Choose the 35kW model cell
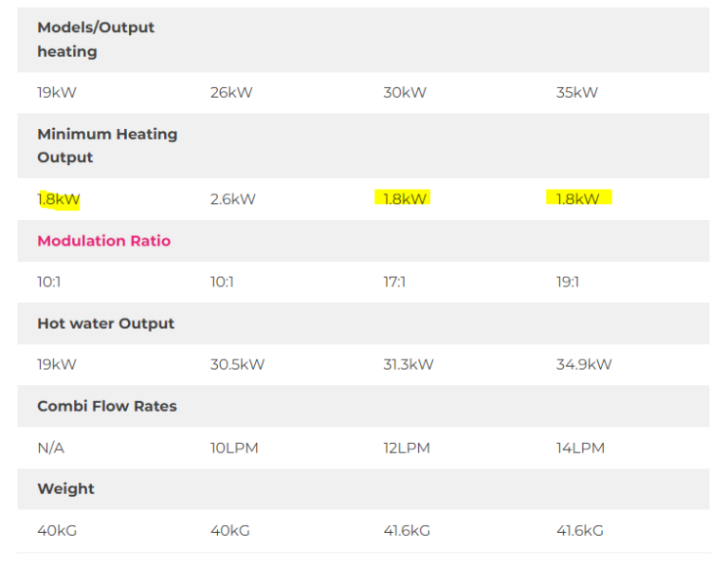The height and width of the screenshot is (569, 728). [x=577, y=92]
